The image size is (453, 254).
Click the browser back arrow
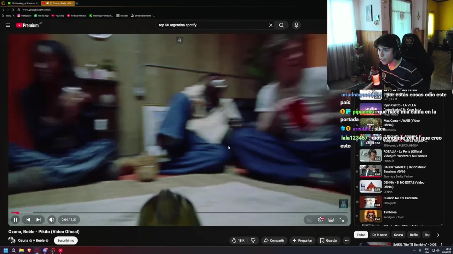click(3, 10)
